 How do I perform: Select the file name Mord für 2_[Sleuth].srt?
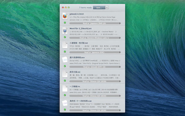[x=80, y=28]
